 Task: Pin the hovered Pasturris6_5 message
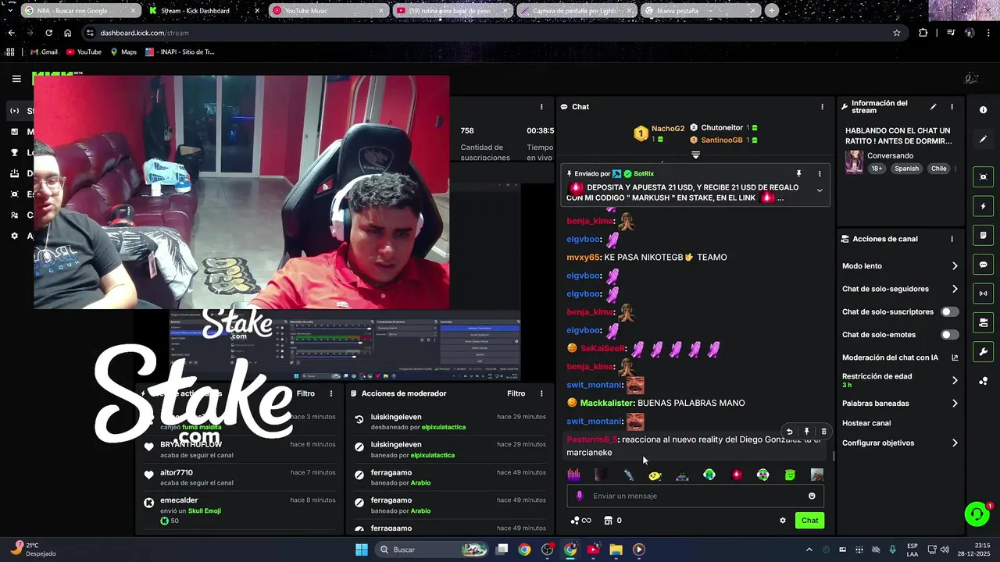[x=806, y=432]
